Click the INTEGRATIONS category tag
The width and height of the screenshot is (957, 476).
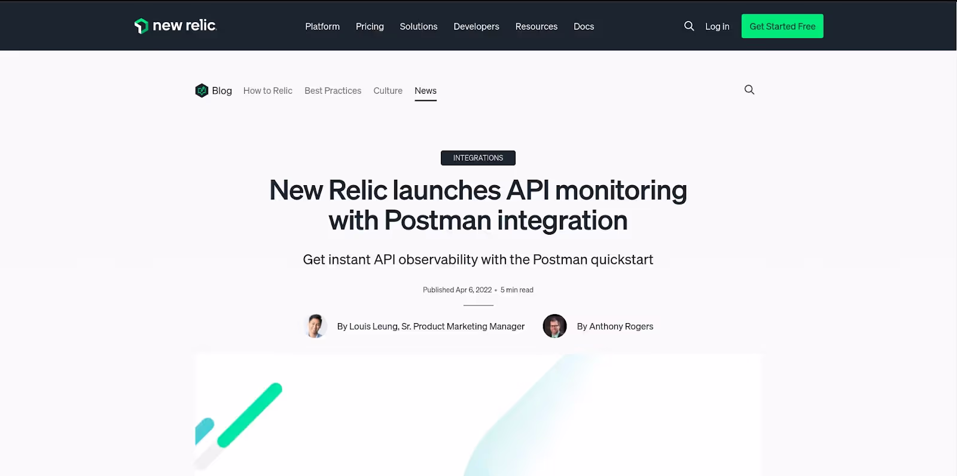click(478, 158)
